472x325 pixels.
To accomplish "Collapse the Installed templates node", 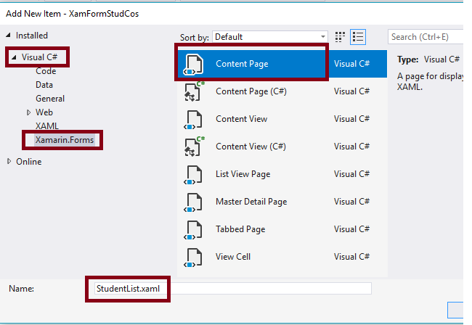I will click(9, 35).
